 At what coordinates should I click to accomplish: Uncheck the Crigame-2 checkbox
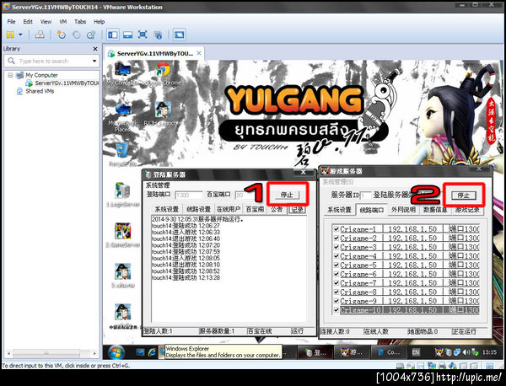(x=336, y=238)
